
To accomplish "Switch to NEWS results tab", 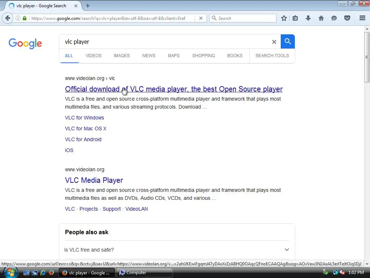I will pos(149,56).
